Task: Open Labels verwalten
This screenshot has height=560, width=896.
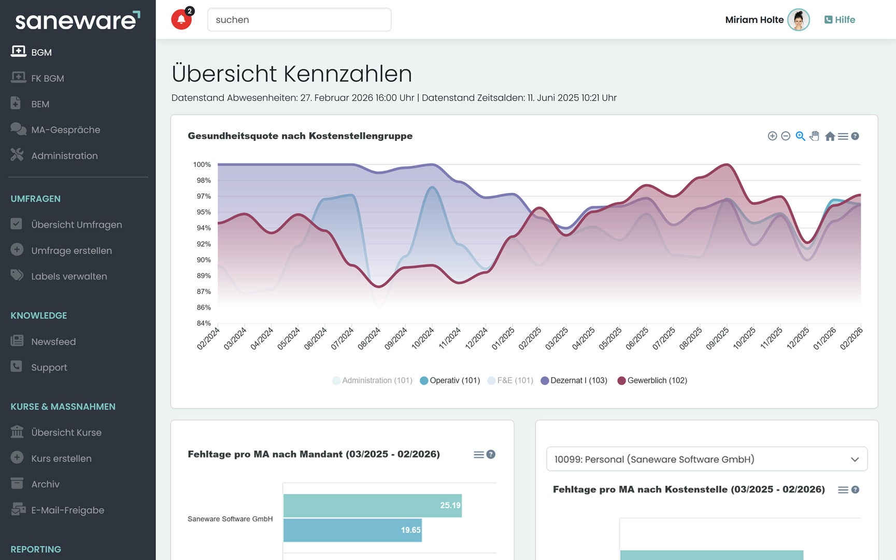Action: tap(69, 276)
